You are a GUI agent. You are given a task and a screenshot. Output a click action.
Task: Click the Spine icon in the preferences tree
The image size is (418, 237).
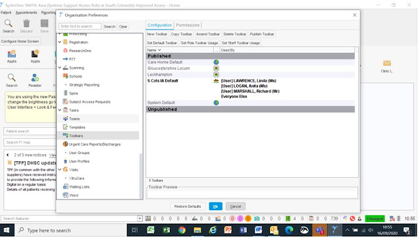pyautogui.click(x=65, y=93)
